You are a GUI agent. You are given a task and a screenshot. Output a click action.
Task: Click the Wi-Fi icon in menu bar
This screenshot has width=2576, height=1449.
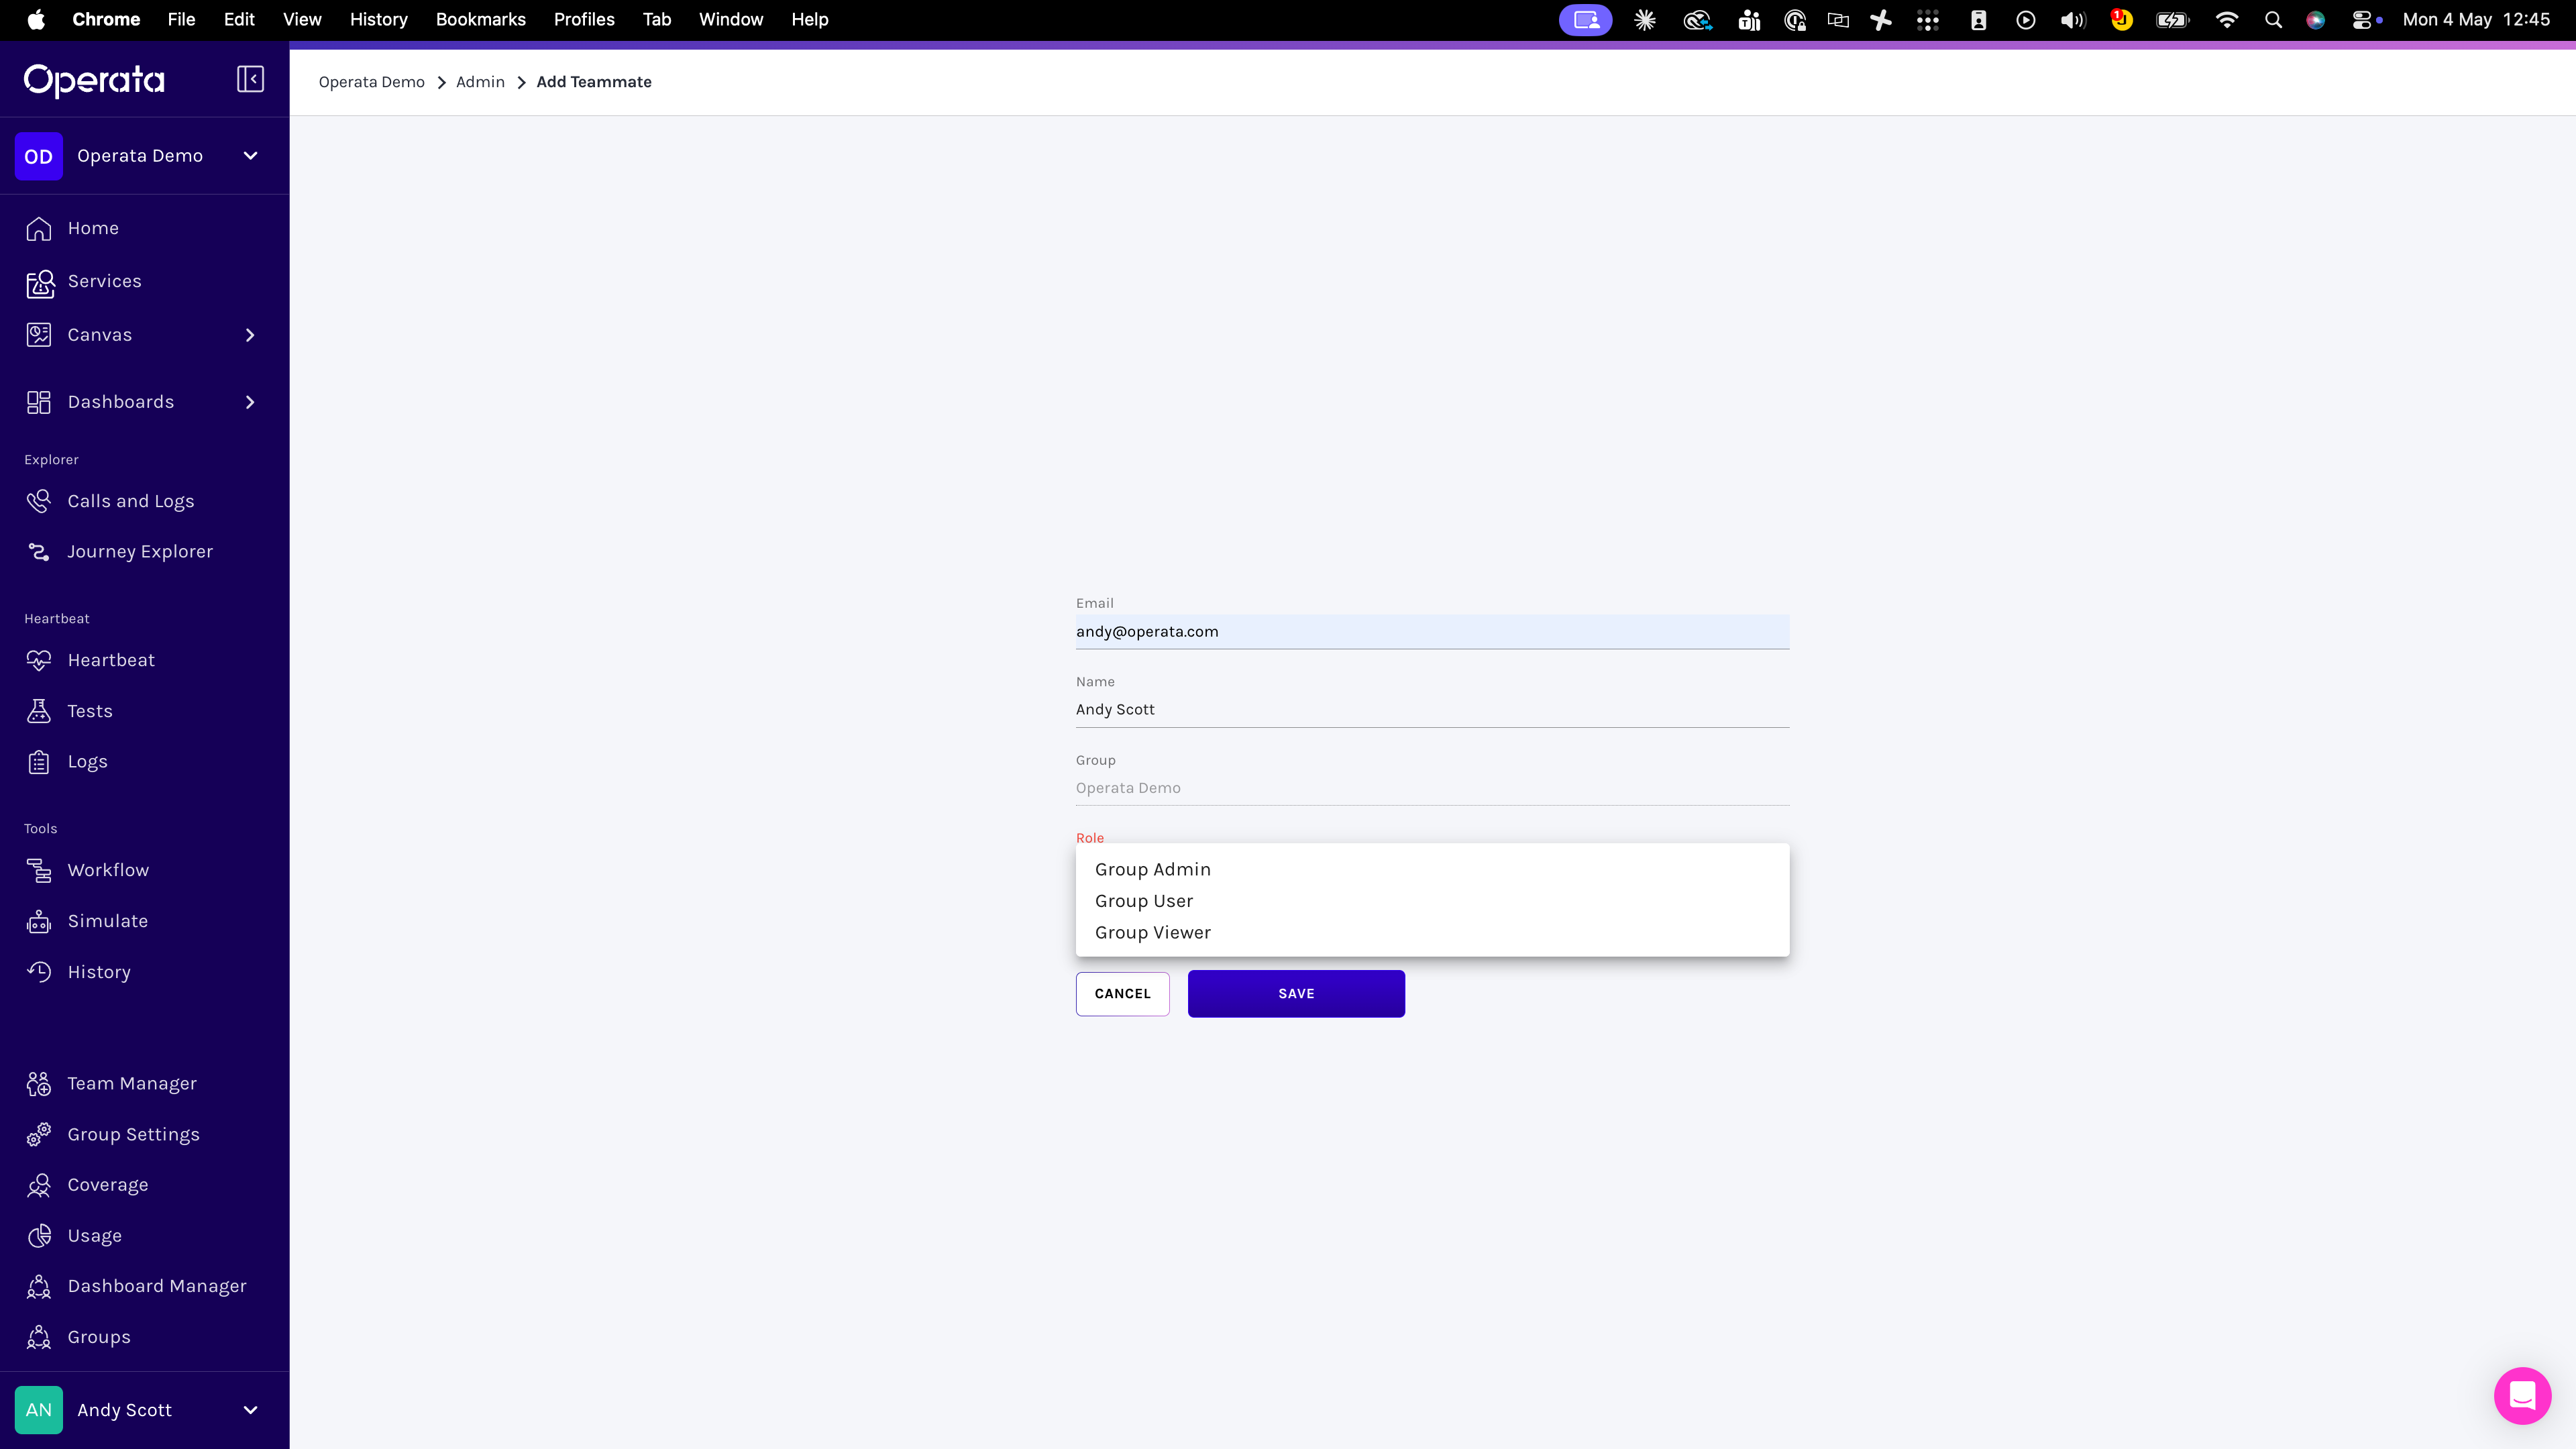2226,20
